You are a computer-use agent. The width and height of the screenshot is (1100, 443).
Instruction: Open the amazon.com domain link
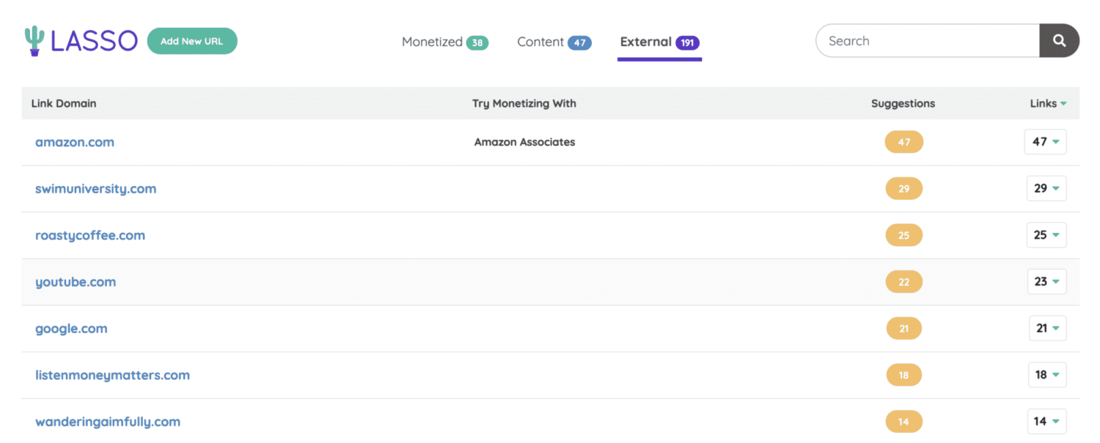(x=75, y=142)
